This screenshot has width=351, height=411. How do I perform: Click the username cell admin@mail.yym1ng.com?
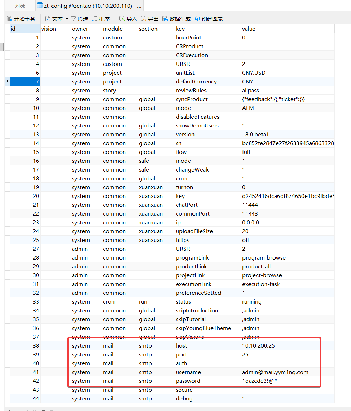click(275, 372)
